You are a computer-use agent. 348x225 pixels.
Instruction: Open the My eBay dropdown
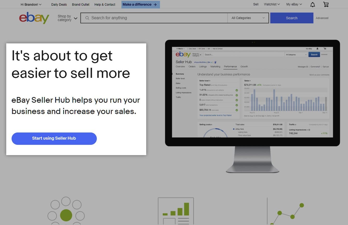pos(294,4)
